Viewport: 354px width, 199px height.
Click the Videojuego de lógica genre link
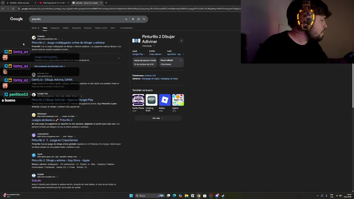pos(150,79)
